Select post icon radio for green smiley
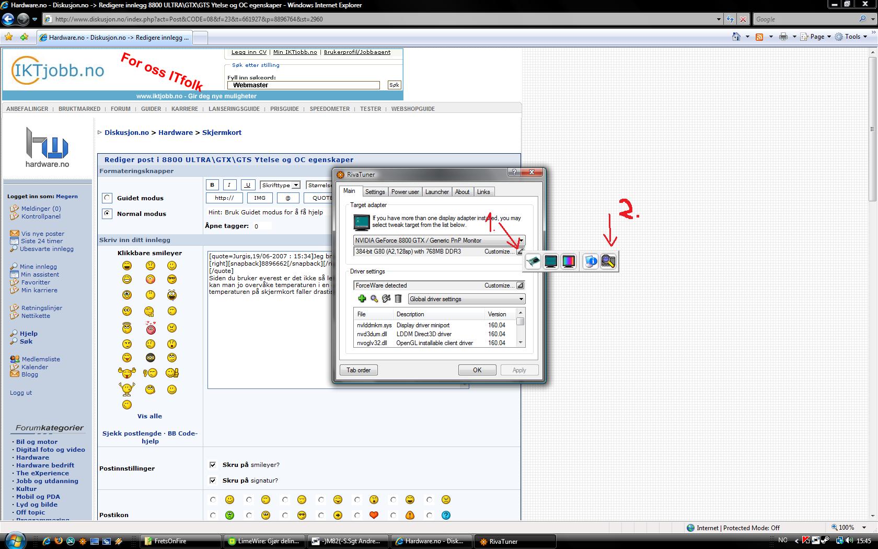 pos(213,515)
